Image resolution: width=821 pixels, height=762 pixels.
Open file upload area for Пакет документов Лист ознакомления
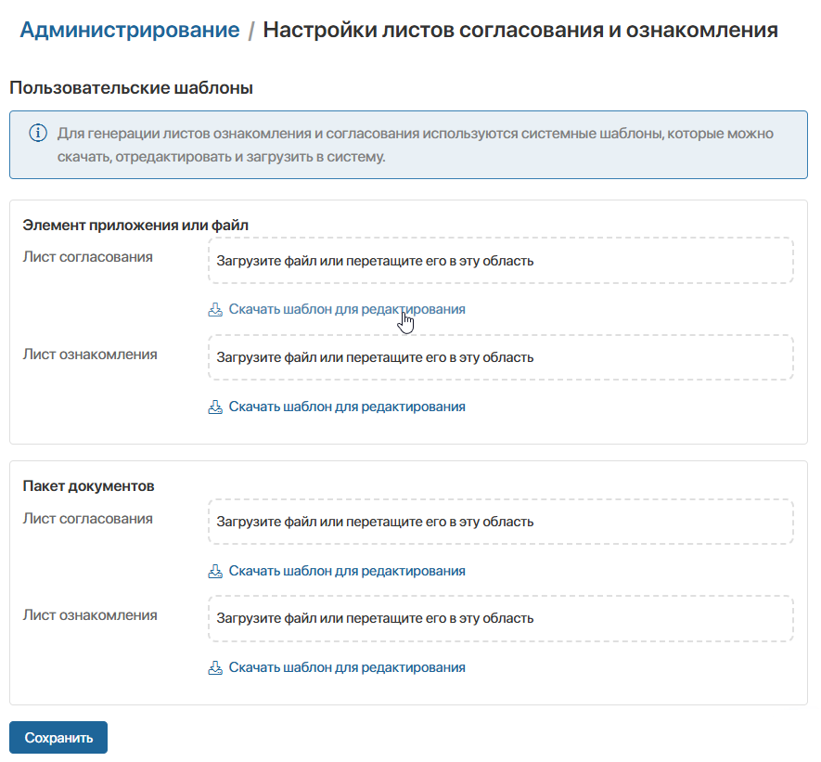click(501, 618)
